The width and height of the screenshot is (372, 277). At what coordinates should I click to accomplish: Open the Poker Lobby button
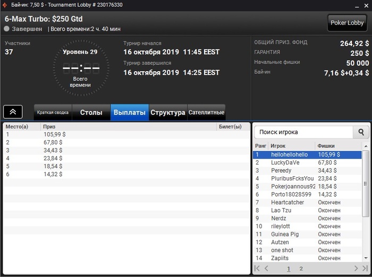(347, 23)
